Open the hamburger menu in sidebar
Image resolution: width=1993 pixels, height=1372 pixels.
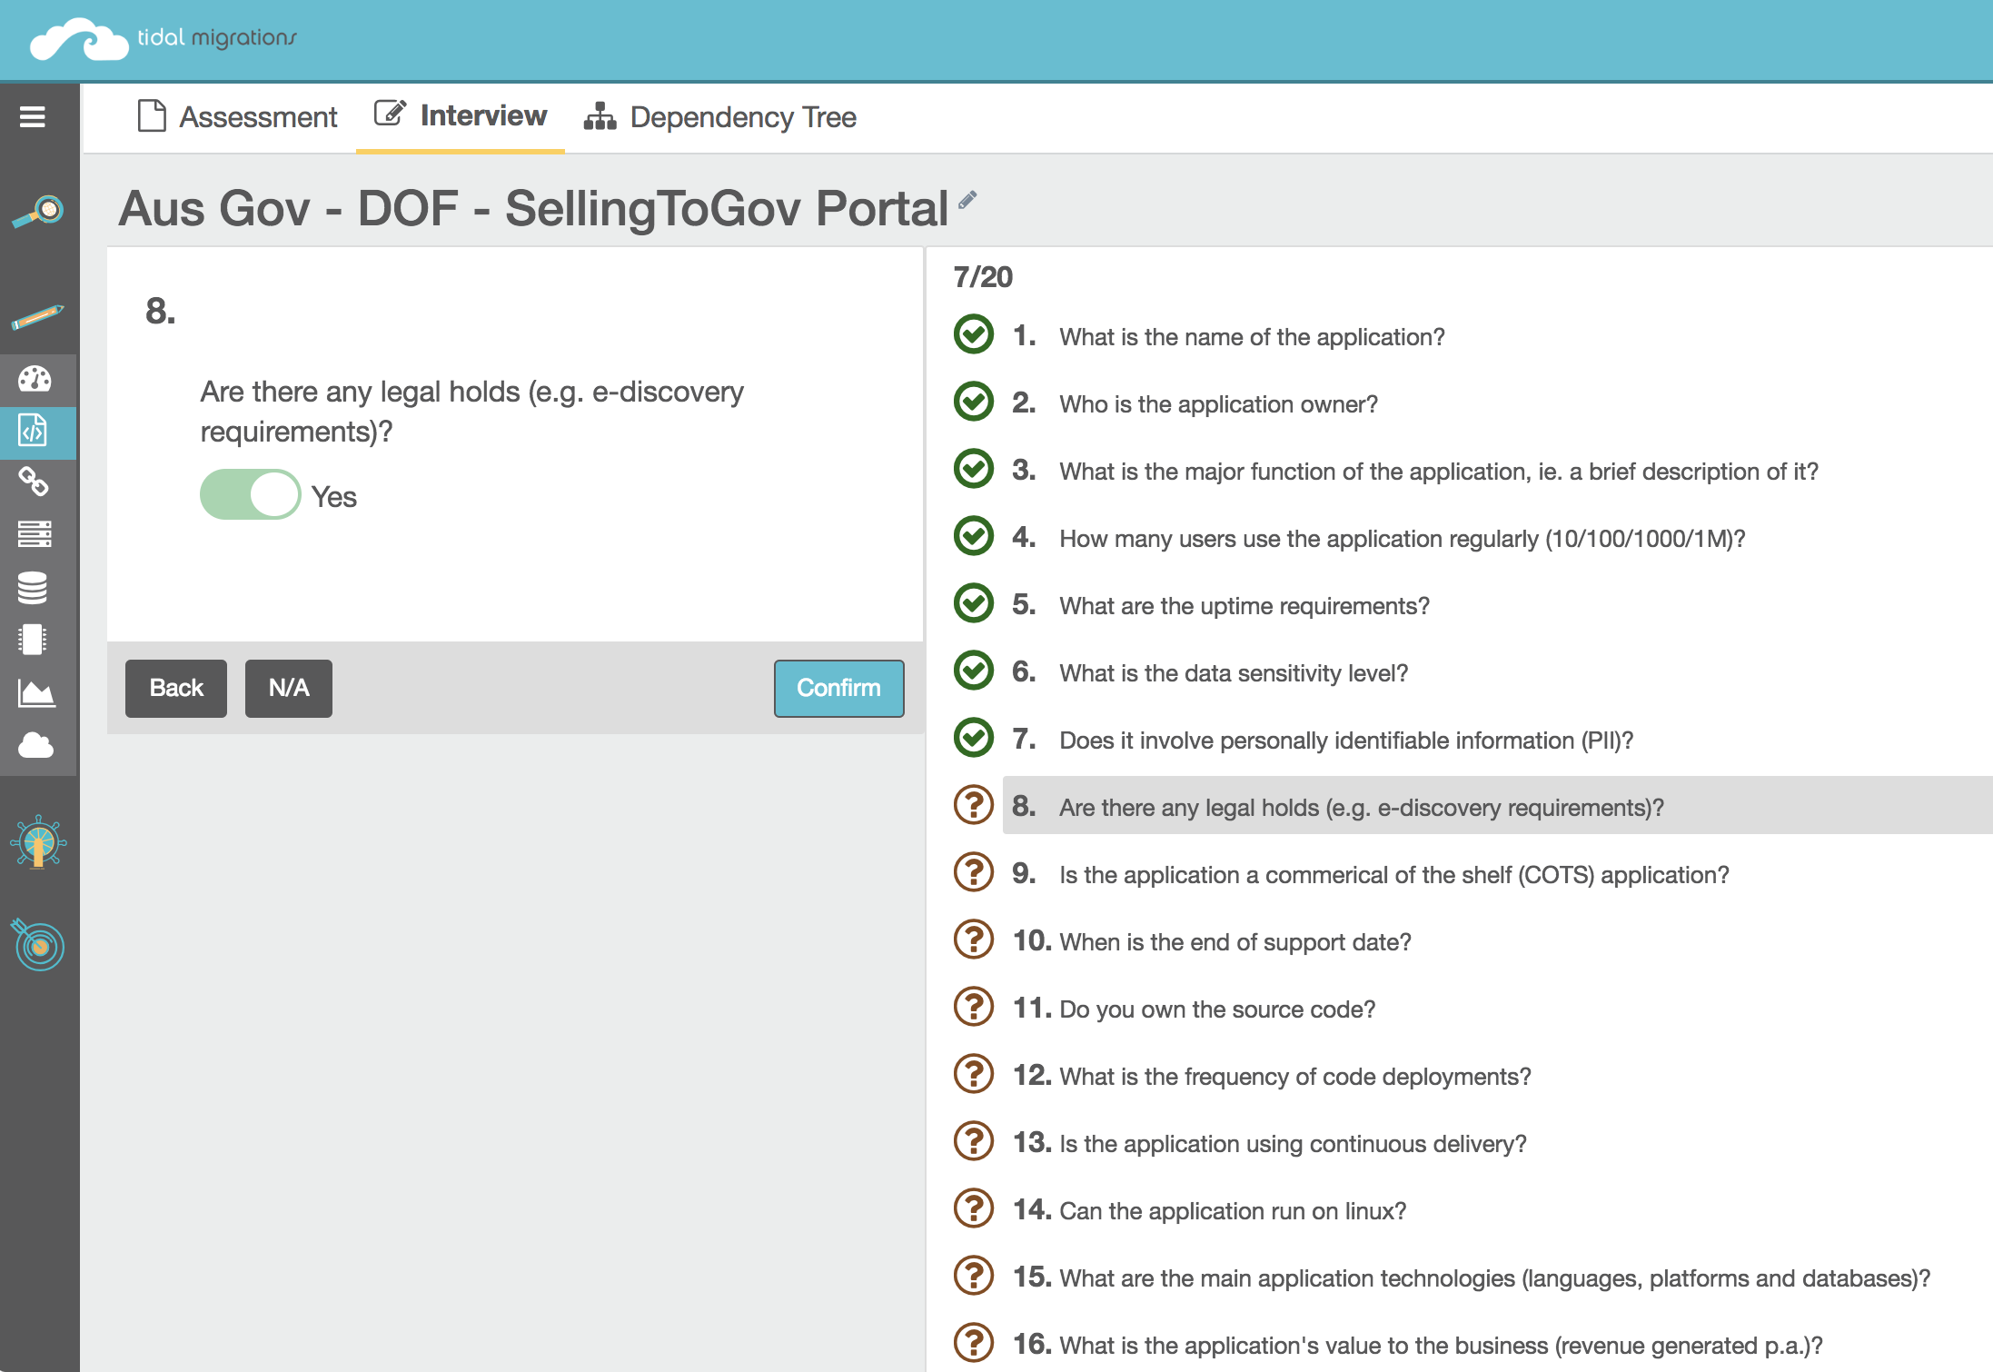[x=33, y=117]
